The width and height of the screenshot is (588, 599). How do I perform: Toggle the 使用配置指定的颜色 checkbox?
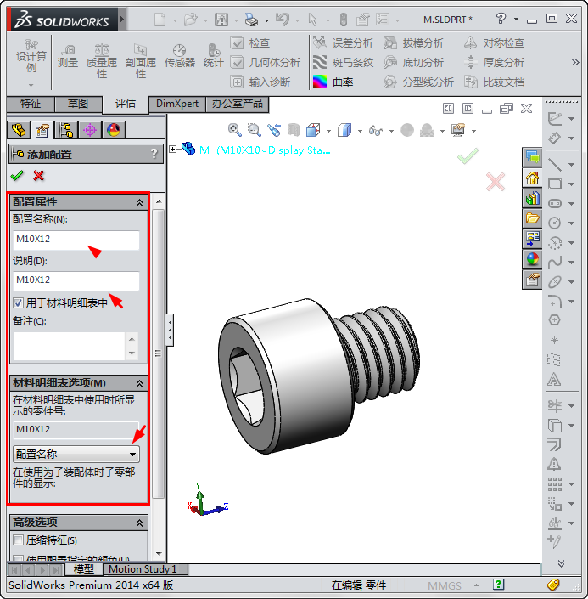(x=19, y=558)
